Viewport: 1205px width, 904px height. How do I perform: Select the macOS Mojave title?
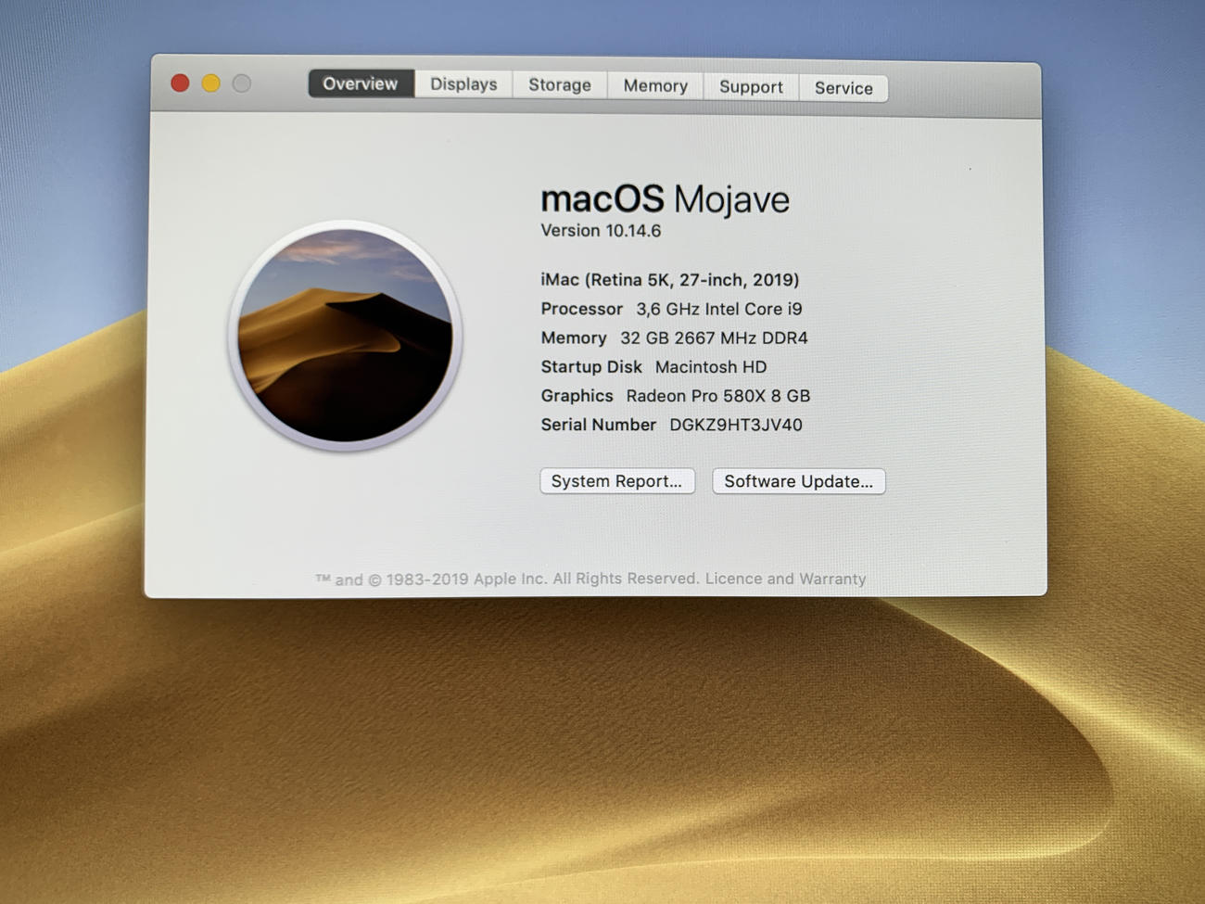(x=665, y=199)
